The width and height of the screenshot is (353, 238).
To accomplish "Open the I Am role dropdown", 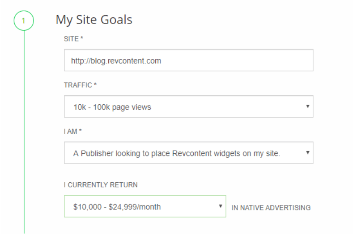I will (188, 153).
